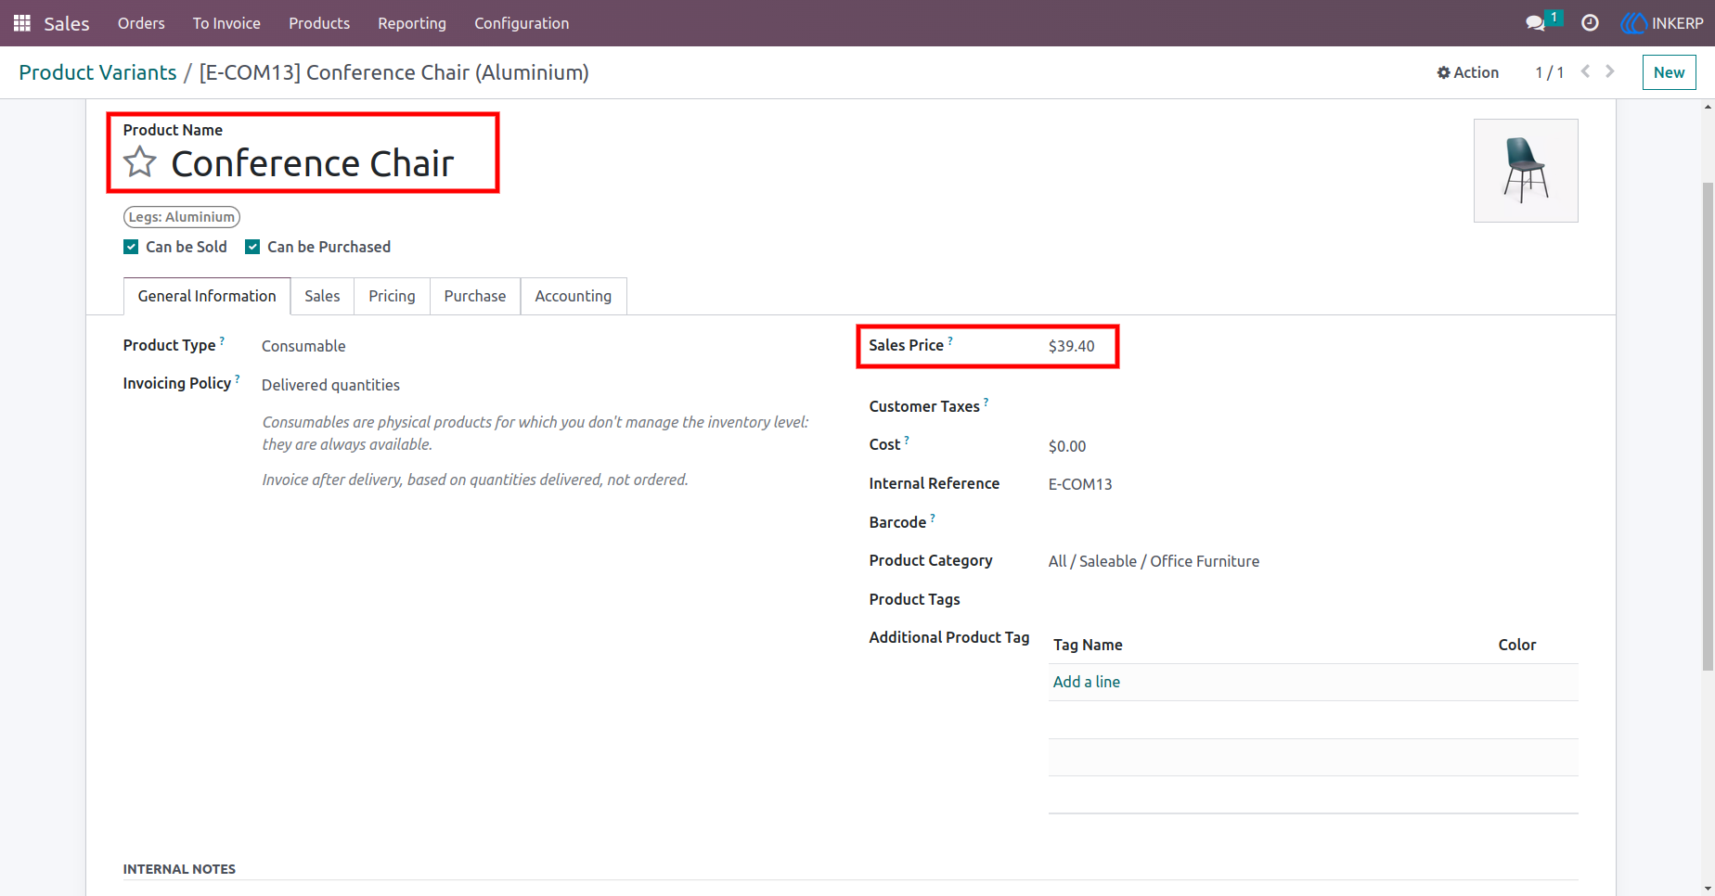
Task: Edit the Sales Price $39.40 field
Action: point(1072,346)
